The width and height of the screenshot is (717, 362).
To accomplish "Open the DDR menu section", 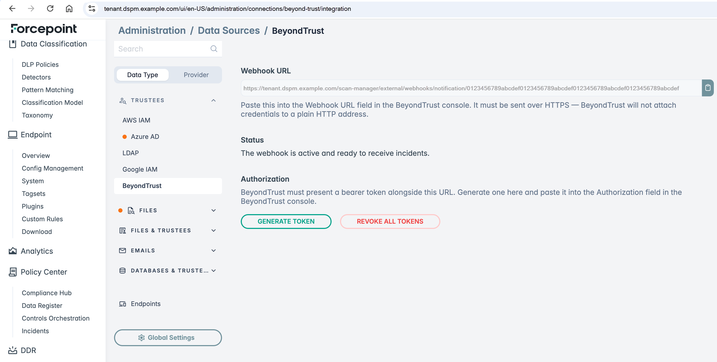I will tap(29, 350).
